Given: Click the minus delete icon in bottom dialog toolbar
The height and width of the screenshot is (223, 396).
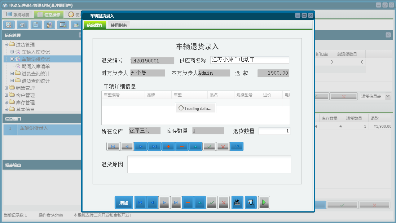Looking at the screenshot, I should pos(188,202).
